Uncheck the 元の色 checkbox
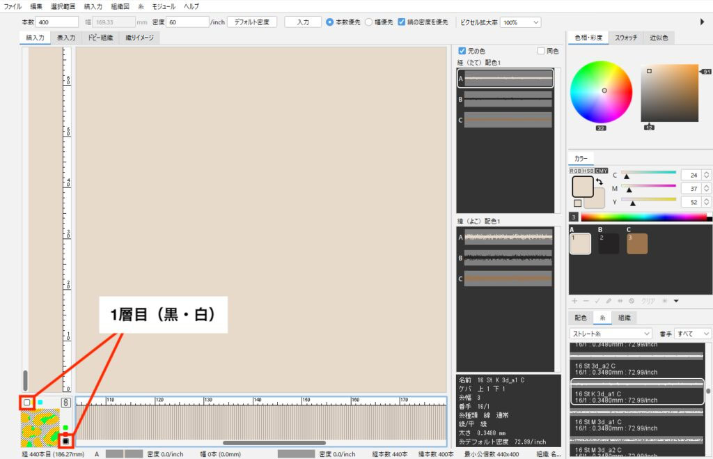Viewport: 713px width, 459px height. pyautogui.click(x=462, y=51)
